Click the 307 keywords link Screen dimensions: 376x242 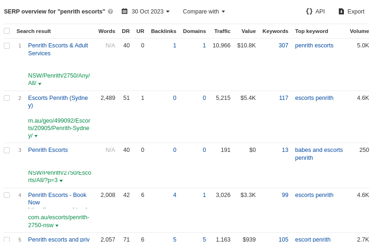pyautogui.click(x=283, y=46)
